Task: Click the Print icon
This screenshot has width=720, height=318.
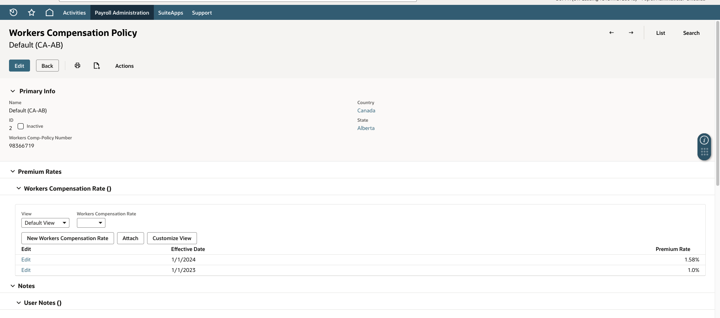Action: click(77, 66)
